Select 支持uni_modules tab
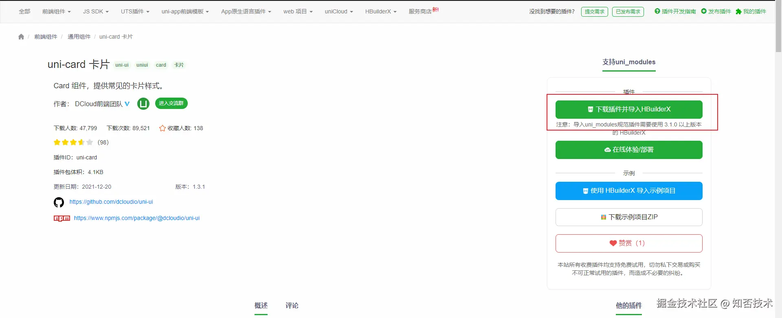The width and height of the screenshot is (782, 318). [629, 62]
